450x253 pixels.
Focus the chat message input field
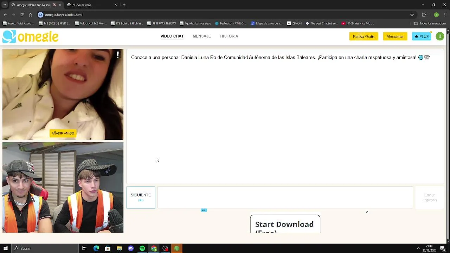click(x=285, y=197)
